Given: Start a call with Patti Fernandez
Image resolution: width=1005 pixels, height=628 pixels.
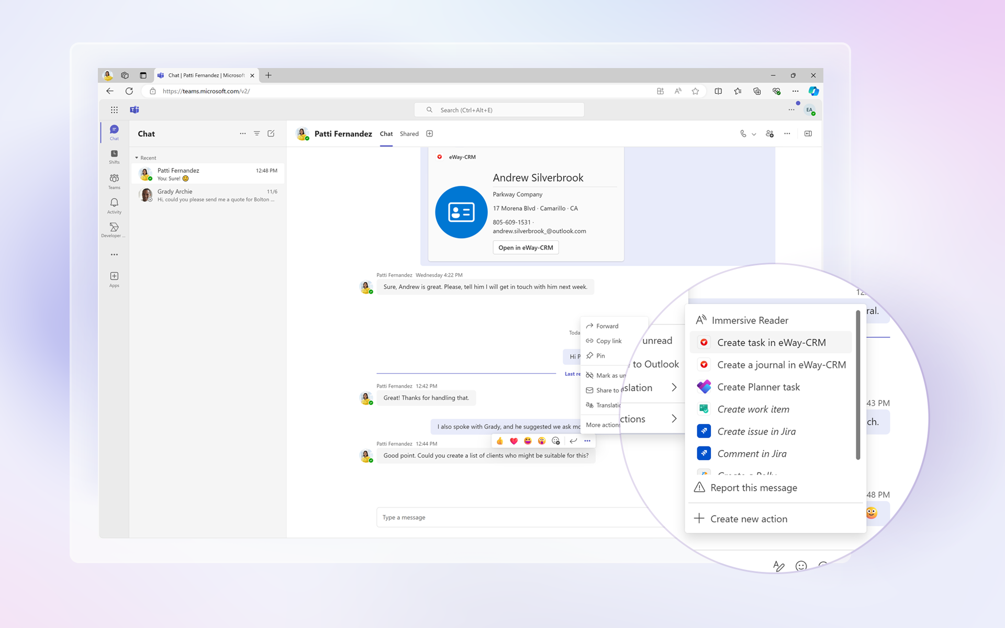Looking at the screenshot, I should point(743,134).
